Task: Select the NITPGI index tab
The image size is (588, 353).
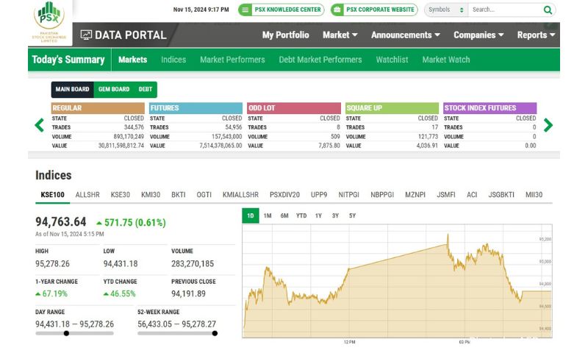Action: [x=348, y=195]
